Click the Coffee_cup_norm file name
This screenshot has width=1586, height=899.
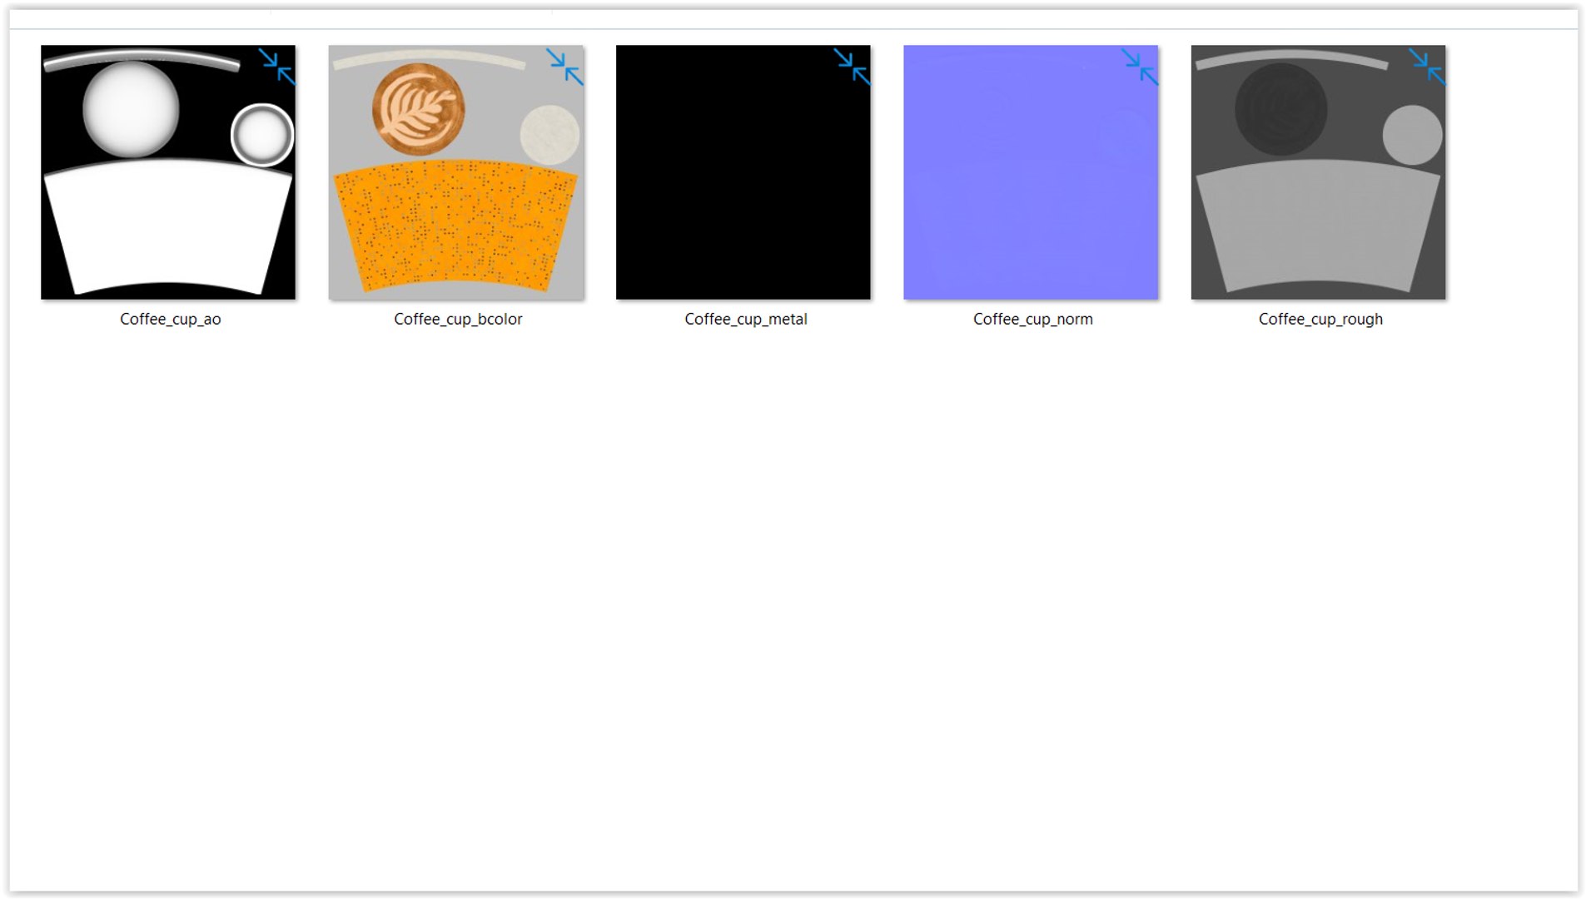(x=1033, y=319)
